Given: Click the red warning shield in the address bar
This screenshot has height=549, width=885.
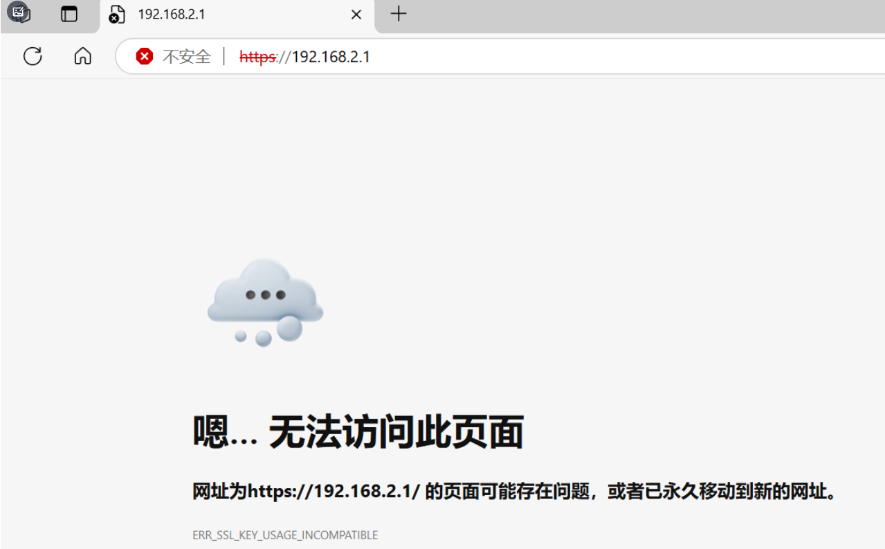Looking at the screenshot, I should point(145,57).
